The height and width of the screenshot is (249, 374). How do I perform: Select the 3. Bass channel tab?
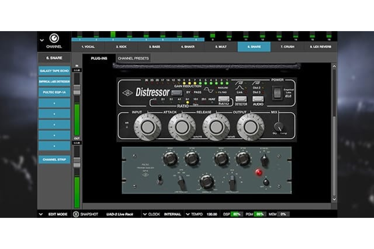pyautogui.click(x=154, y=47)
